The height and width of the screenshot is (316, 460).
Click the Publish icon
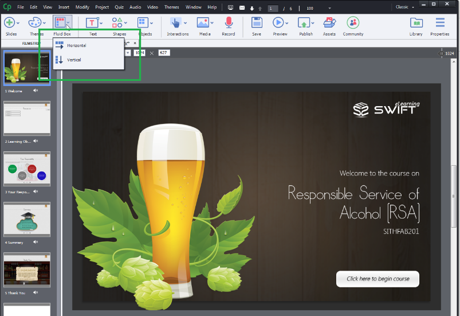coord(304,22)
